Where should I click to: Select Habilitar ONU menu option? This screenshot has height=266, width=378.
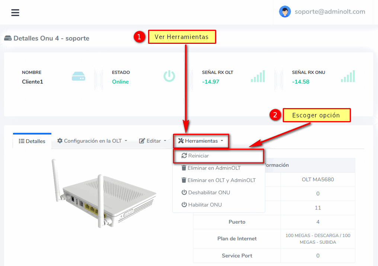tap(205, 205)
